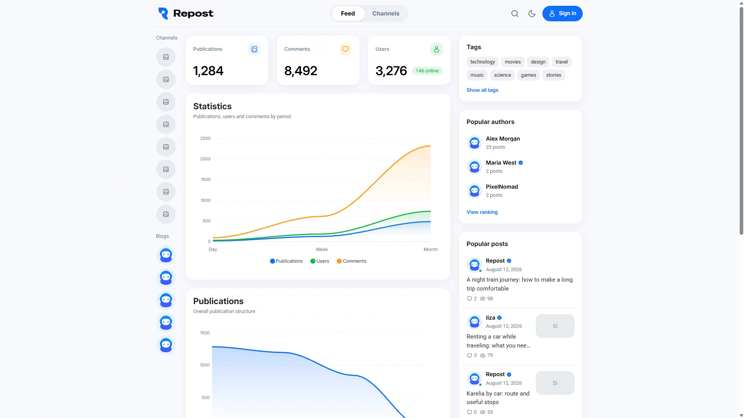Open the Show all tags link
The image size is (744, 418).
(482, 90)
